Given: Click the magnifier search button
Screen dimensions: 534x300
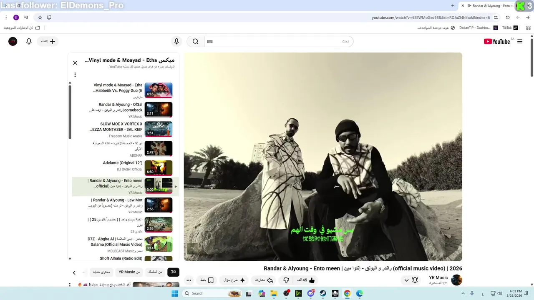Looking at the screenshot, I should (x=195, y=41).
